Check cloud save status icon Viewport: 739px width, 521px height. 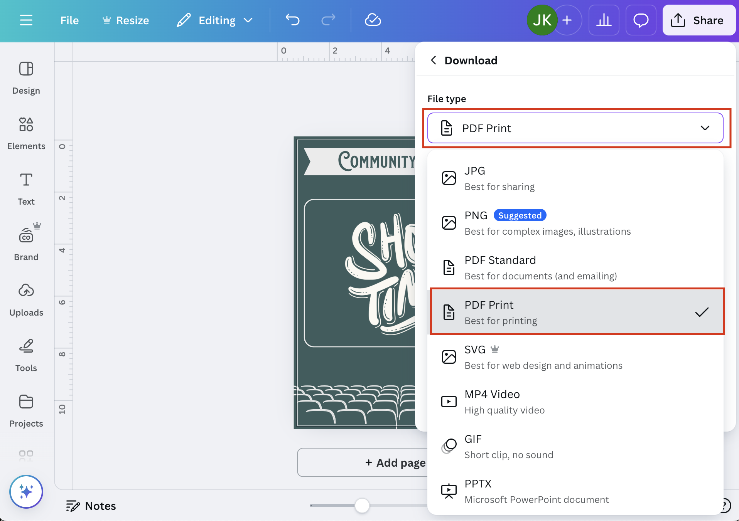click(x=373, y=20)
